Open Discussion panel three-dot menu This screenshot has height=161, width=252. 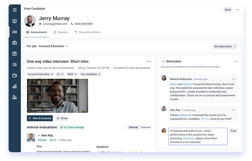tap(236, 61)
